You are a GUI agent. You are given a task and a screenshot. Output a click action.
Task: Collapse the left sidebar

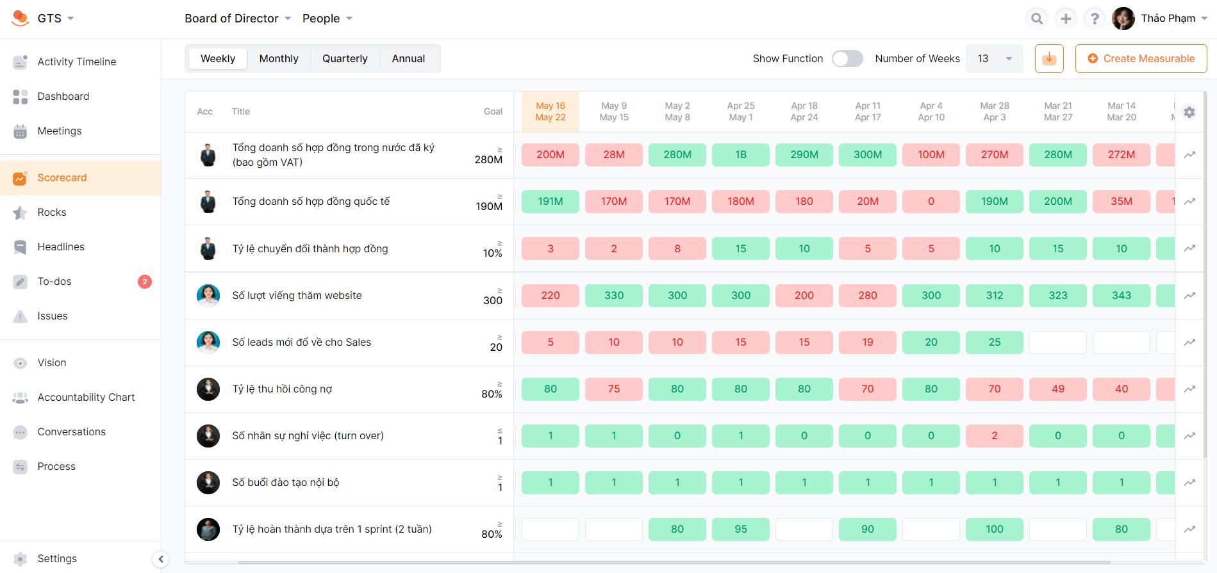(x=161, y=559)
